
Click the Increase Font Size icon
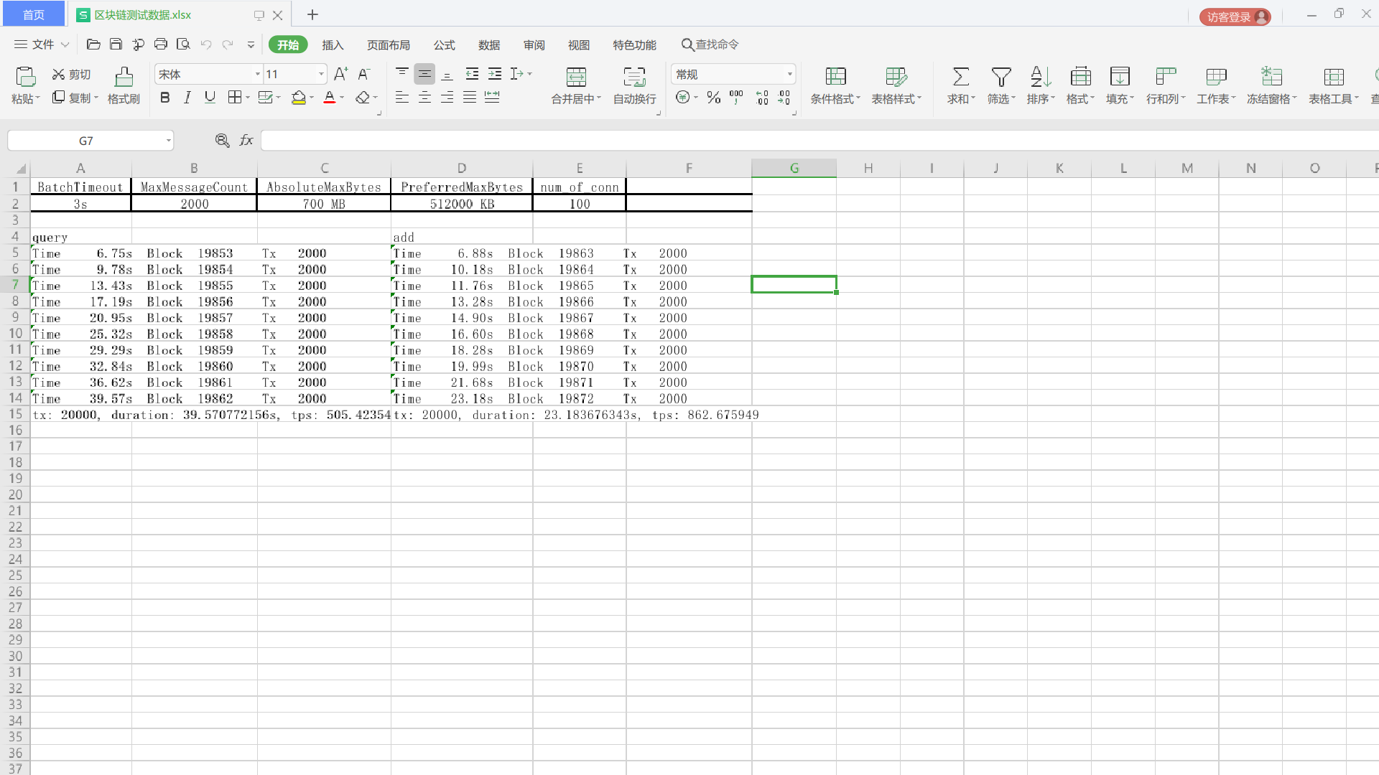click(x=340, y=74)
